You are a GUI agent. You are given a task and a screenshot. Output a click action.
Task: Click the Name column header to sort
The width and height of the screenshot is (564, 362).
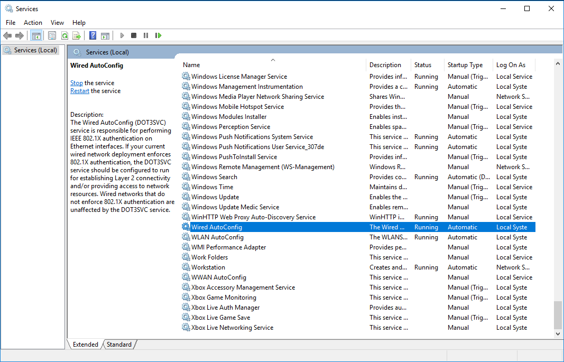tap(191, 65)
